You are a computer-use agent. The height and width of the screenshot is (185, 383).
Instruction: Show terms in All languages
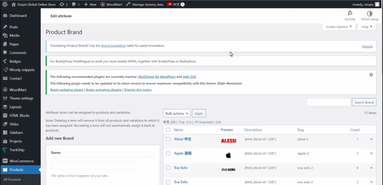point(204,122)
